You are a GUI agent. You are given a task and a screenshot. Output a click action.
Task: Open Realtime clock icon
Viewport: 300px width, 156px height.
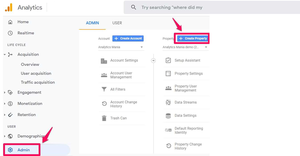[10, 33]
